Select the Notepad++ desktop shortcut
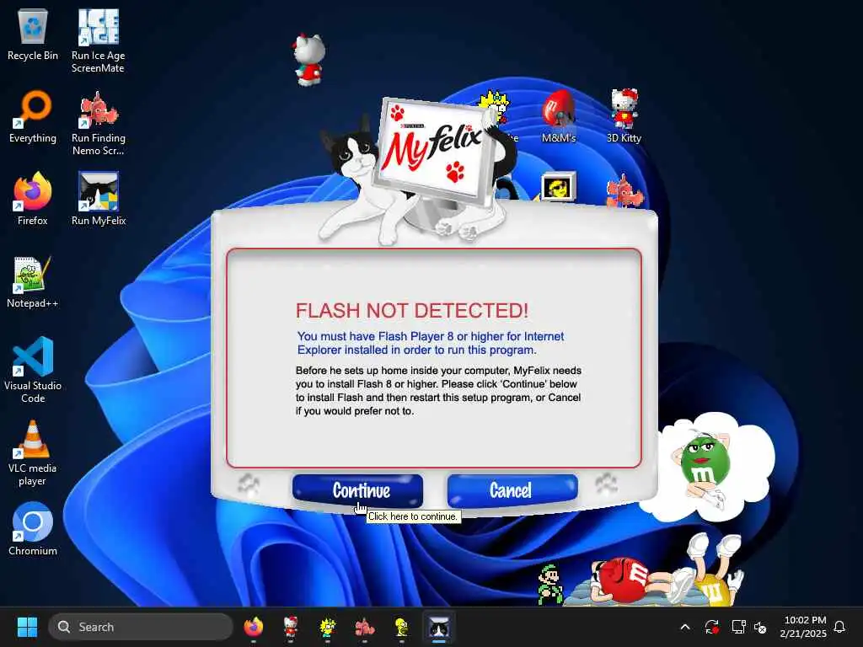Viewport: 863px width, 647px height. [x=33, y=282]
